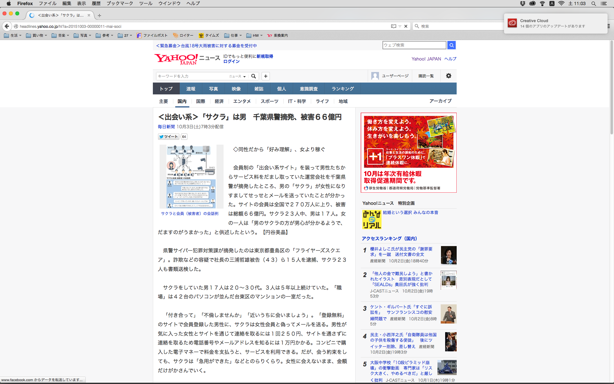Select the 国際 category tab
The width and height of the screenshot is (614, 384).
coord(201,101)
